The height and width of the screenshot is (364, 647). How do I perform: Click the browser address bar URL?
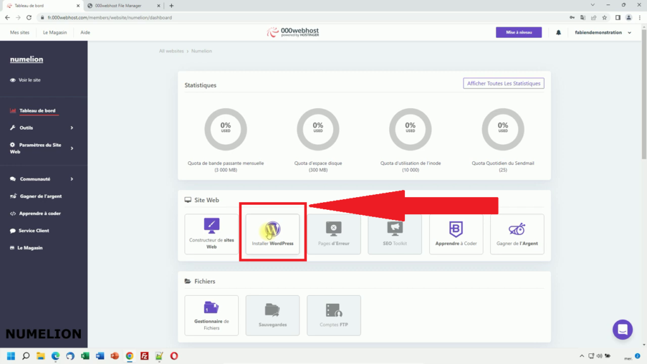click(x=109, y=17)
